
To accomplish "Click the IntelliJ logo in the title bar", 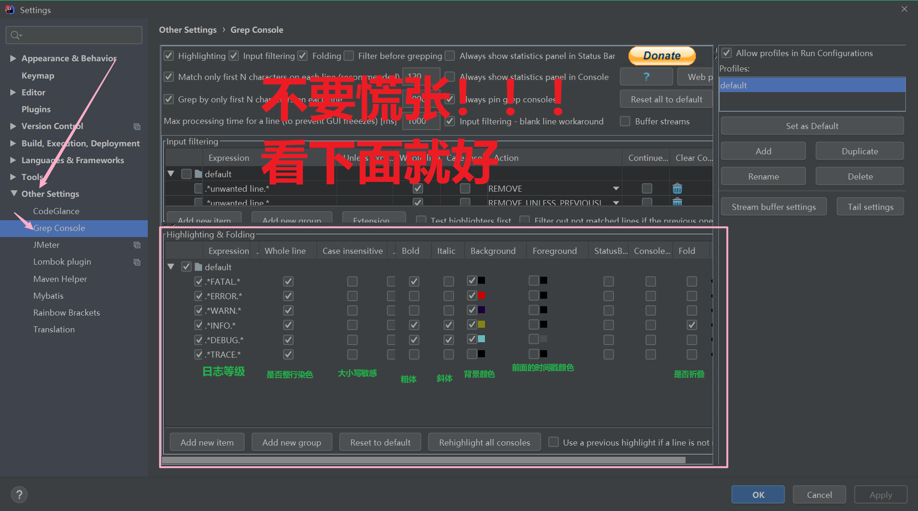I will tap(9, 9).
